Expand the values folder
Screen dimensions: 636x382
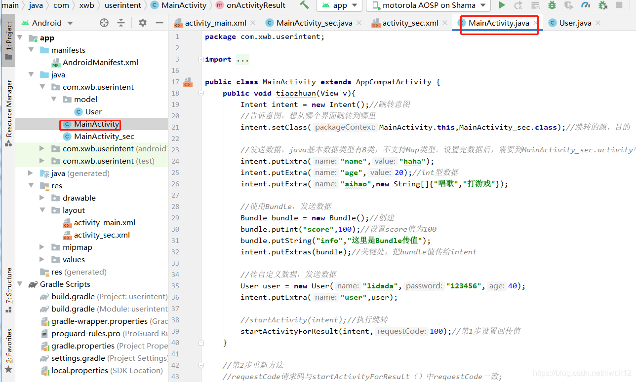(42, 259)
